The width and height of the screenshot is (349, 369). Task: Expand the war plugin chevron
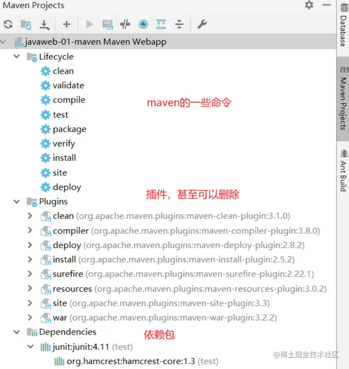[x=30, y=317]
